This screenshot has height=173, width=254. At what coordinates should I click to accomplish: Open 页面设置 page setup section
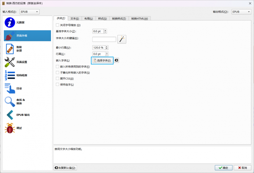click(x=10, y=62)
